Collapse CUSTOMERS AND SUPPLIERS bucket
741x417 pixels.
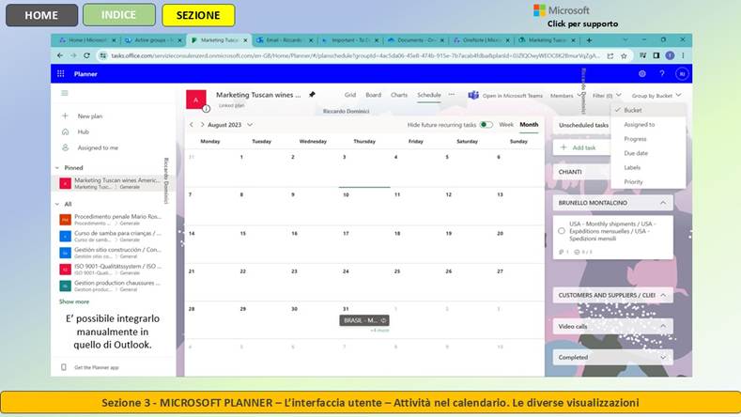click(663, 295)
